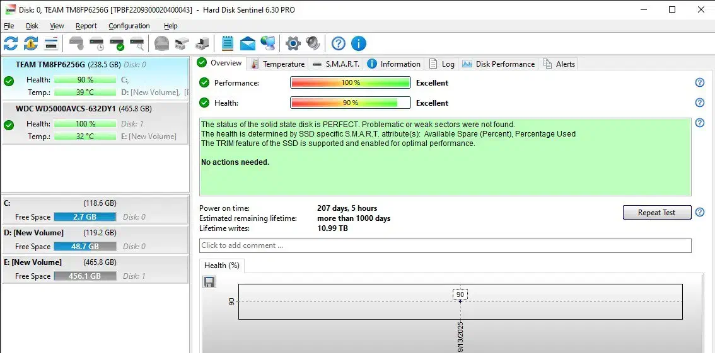The height and width of the screenshot is (353, 715).
Task: Click the speaker sound icon in toolbar
Action: (313, 43)
